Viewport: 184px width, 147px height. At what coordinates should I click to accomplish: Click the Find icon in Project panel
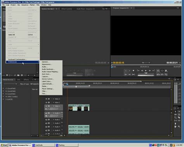(15, 75)
